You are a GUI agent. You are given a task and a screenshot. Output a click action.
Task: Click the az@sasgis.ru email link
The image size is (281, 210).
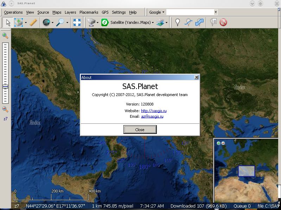(152, 116)
